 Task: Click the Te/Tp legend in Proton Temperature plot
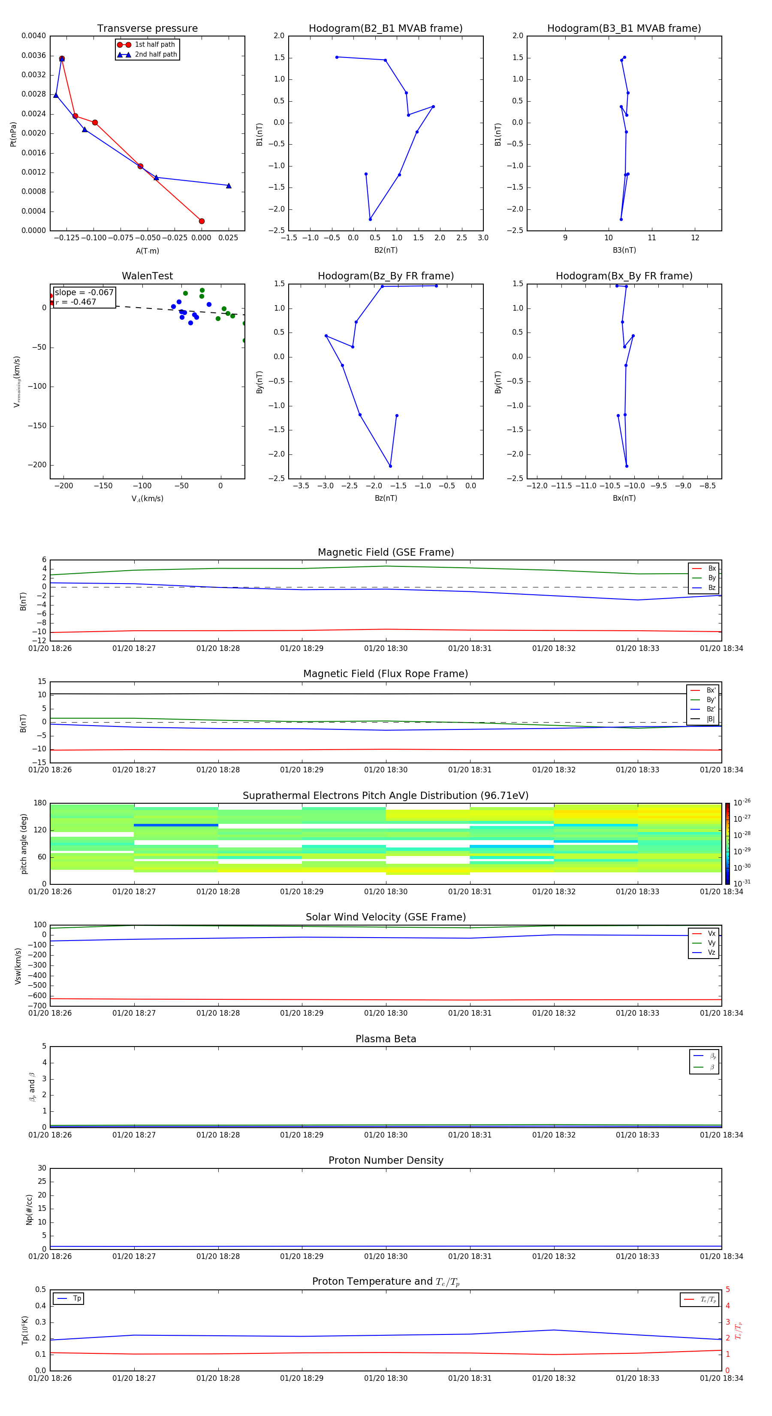tap(700, 1300)
